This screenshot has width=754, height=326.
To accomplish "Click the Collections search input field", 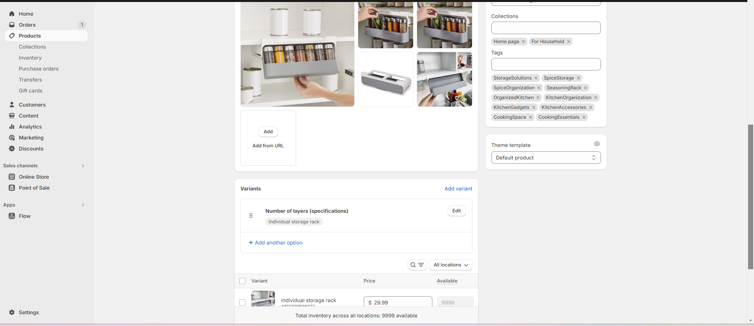I will click(x=546, y=28).
